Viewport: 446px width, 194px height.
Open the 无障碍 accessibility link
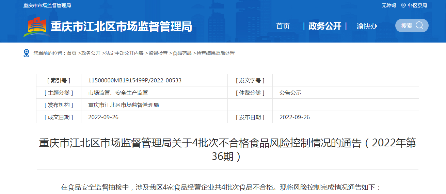[389, 5]
